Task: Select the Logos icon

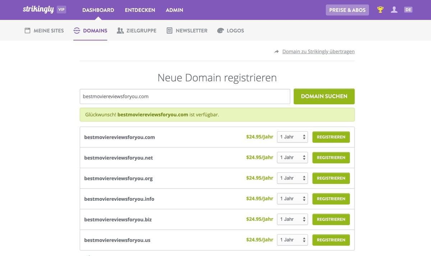Action: 220,30
